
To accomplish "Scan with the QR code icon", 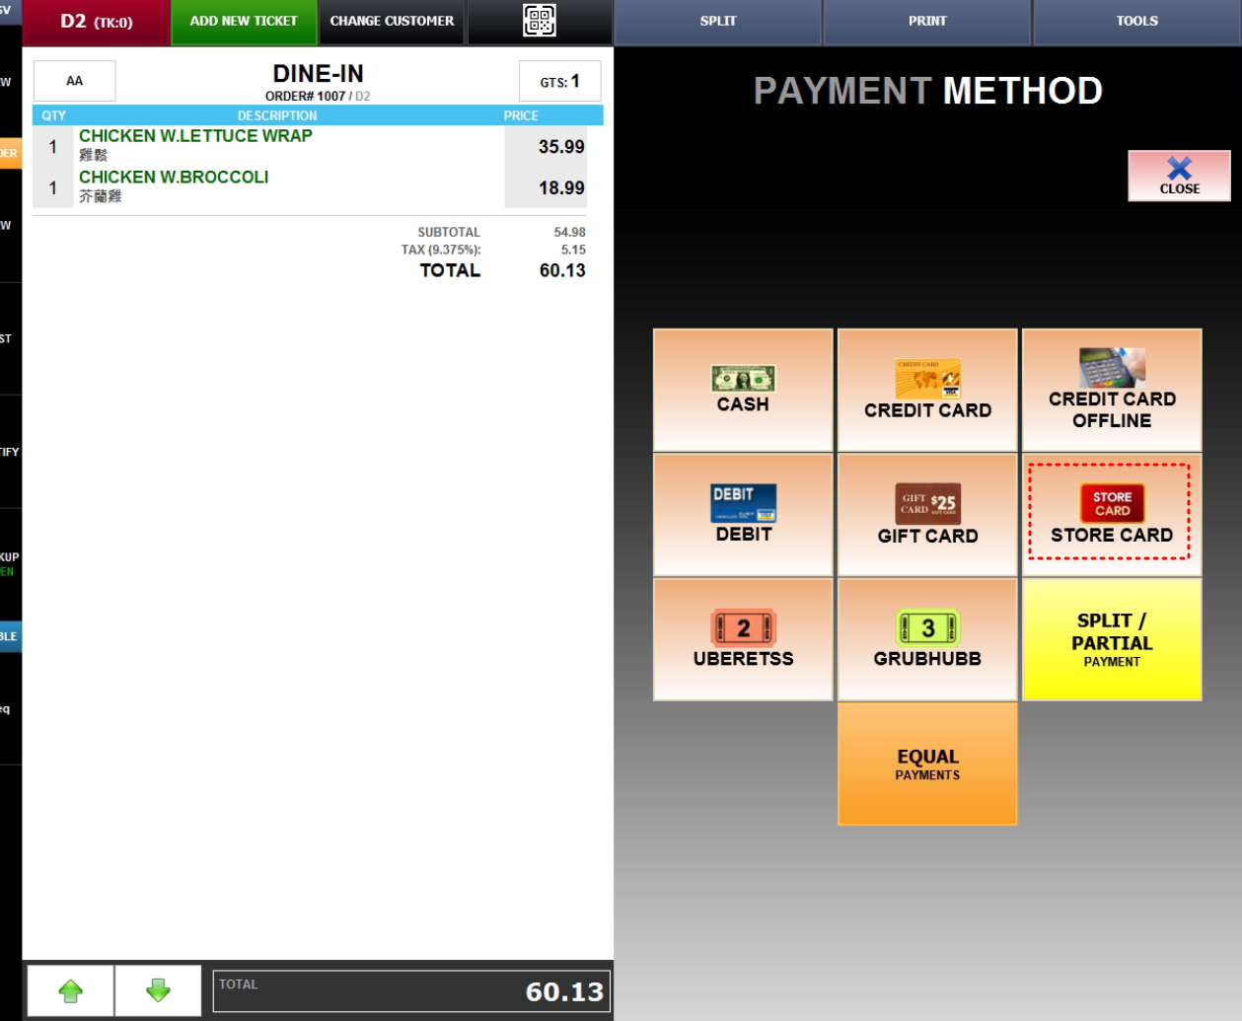I will 539,21.
